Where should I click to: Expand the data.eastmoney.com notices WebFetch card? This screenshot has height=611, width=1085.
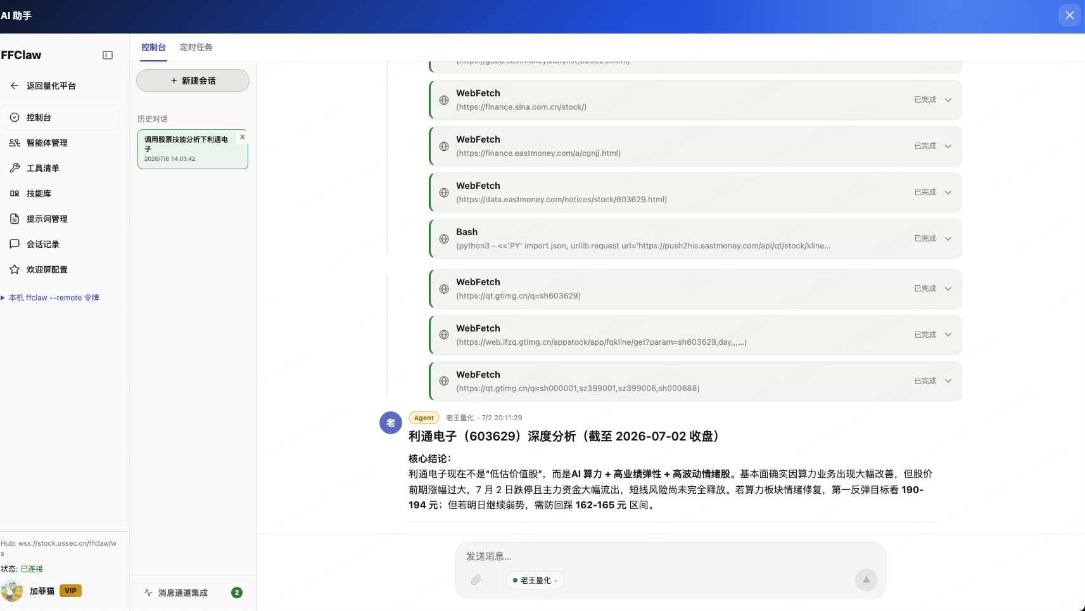coord(948,193)
